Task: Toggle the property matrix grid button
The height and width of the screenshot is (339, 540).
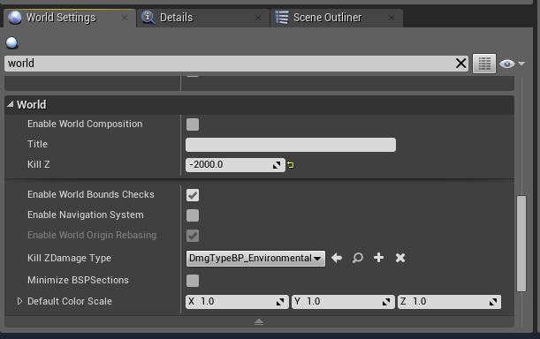Action: pyautogui.click(x=484, y=64)
